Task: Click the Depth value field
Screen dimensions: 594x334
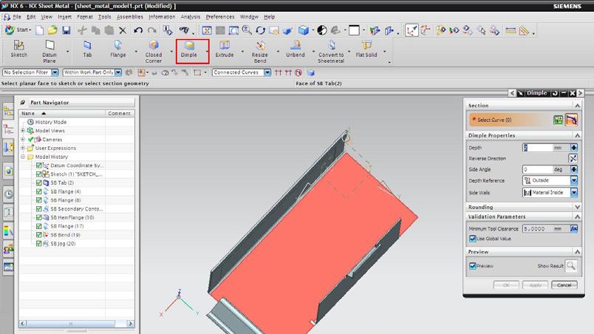Action: point(538,148)
